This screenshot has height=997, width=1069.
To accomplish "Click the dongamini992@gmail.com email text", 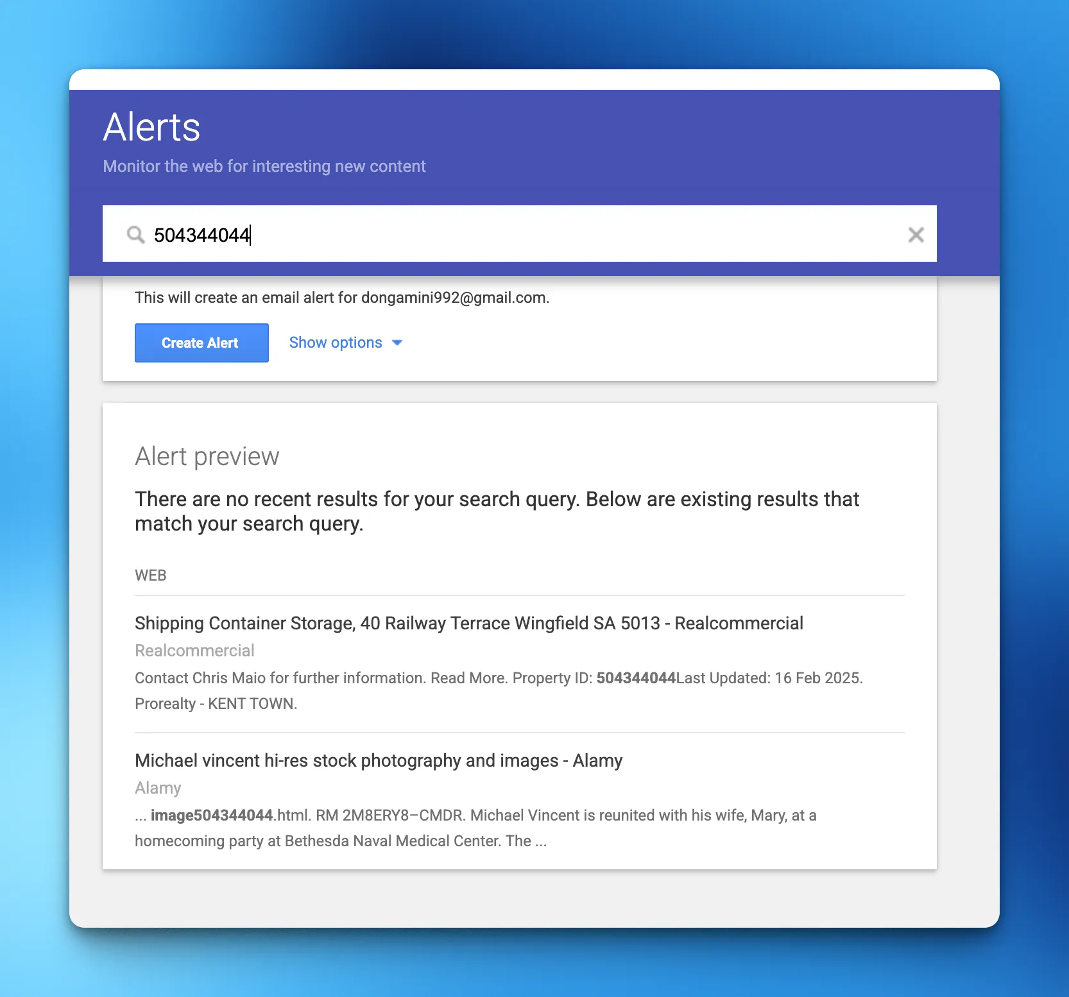I will pos(454,298).
